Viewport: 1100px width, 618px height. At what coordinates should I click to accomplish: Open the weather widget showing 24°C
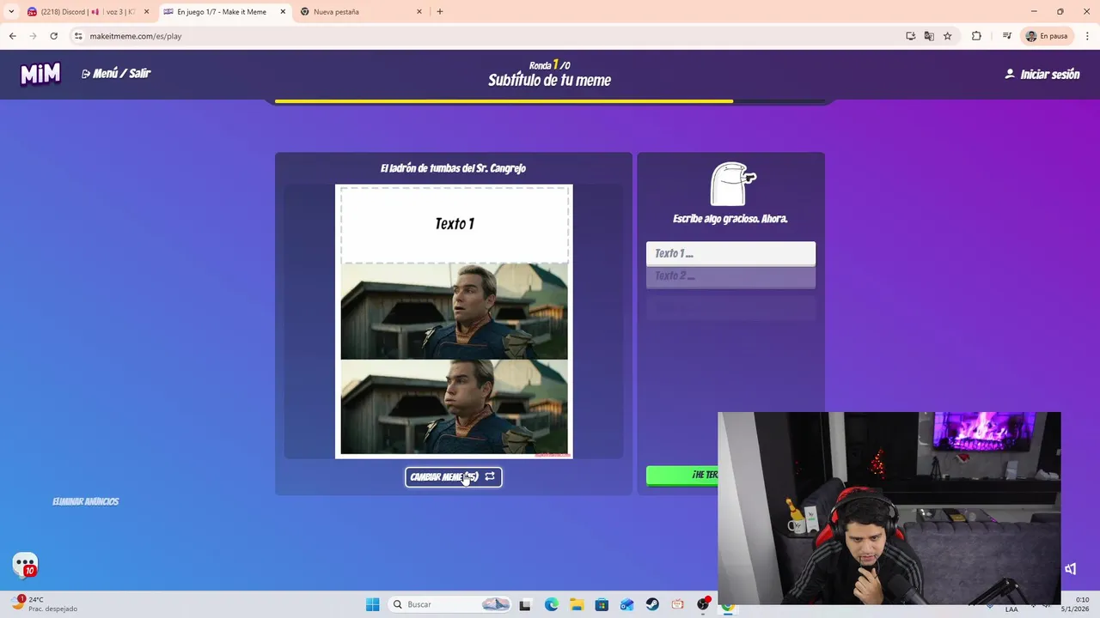click(x=43, y=603)
